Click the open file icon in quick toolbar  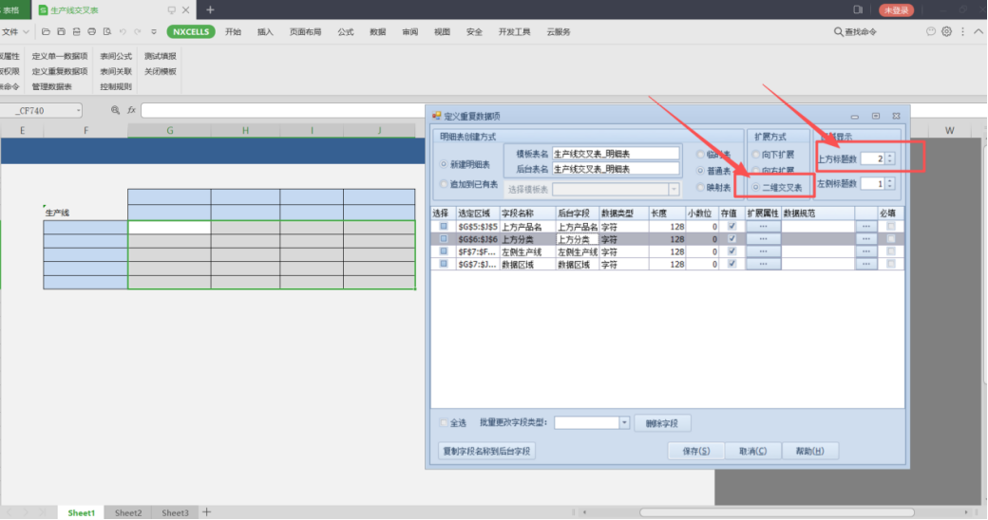coord(47,31)
